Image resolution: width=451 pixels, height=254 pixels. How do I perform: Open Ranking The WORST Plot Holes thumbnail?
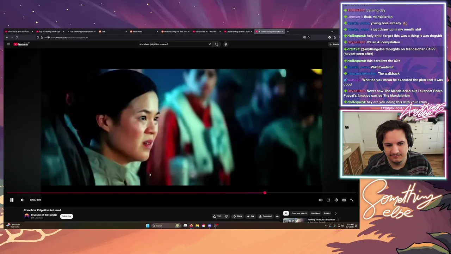tap(295, 220)
